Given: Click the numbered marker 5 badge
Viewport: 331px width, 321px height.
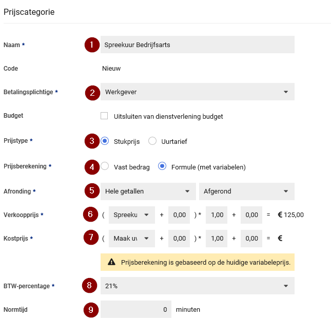Looking at the screenshot, I should 92,191.
